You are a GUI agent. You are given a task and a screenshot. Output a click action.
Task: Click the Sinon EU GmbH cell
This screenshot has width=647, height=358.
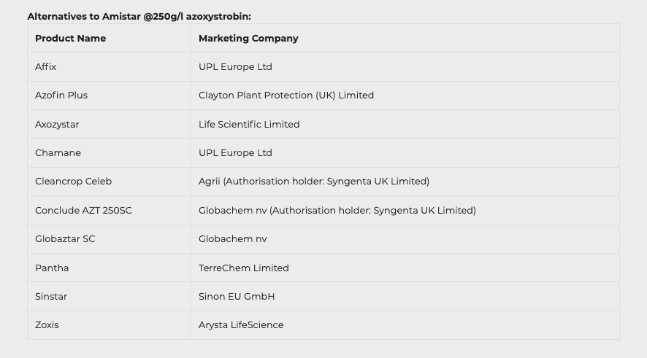coord(237,296)
